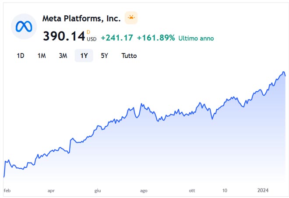Select the 1D time range tab
This screenshot has width=289, height=198.
click(x=21, y=56)
